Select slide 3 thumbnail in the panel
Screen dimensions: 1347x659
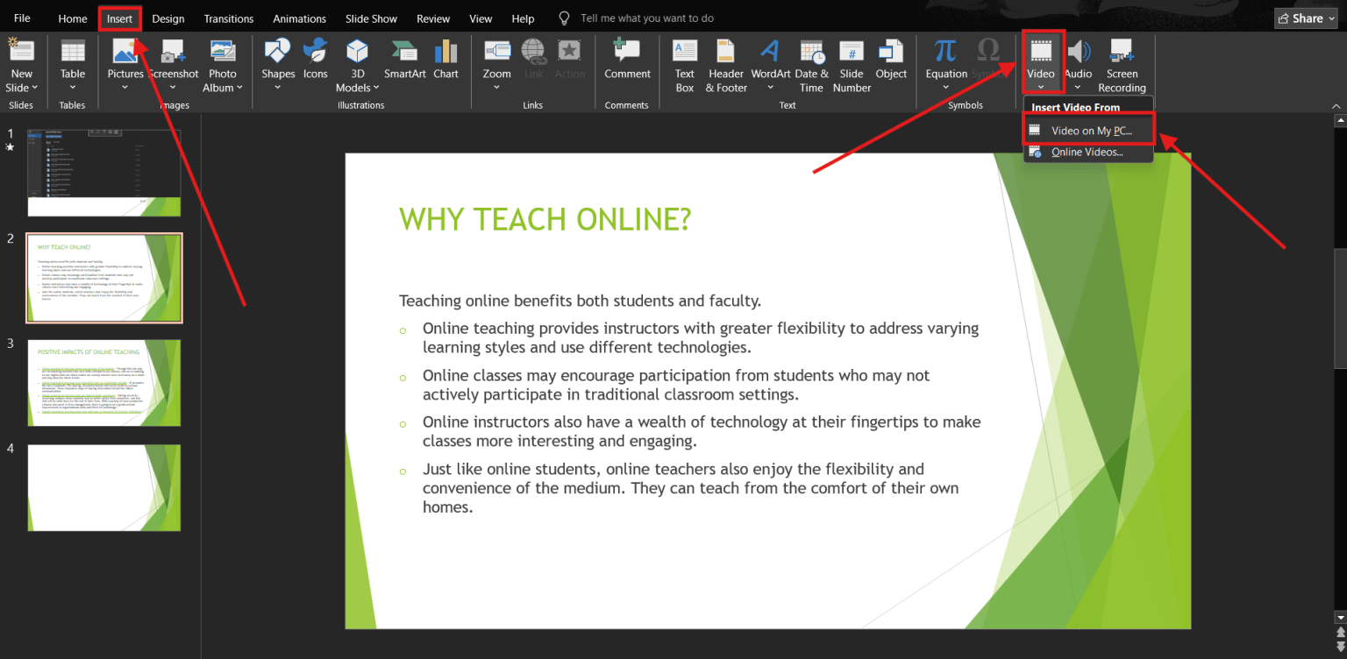tap(103, 383)
